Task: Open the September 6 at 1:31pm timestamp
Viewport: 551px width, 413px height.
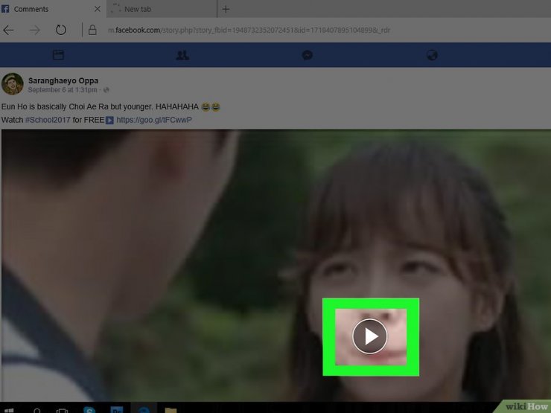Action: [x=63, y=90]
